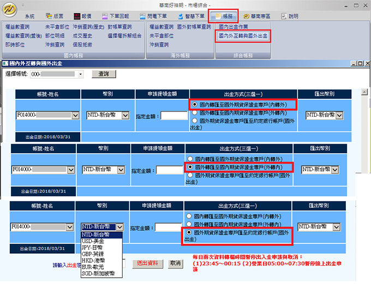
Task: Select 外轉內 radio in the bottom form
Action: [189, 224]
